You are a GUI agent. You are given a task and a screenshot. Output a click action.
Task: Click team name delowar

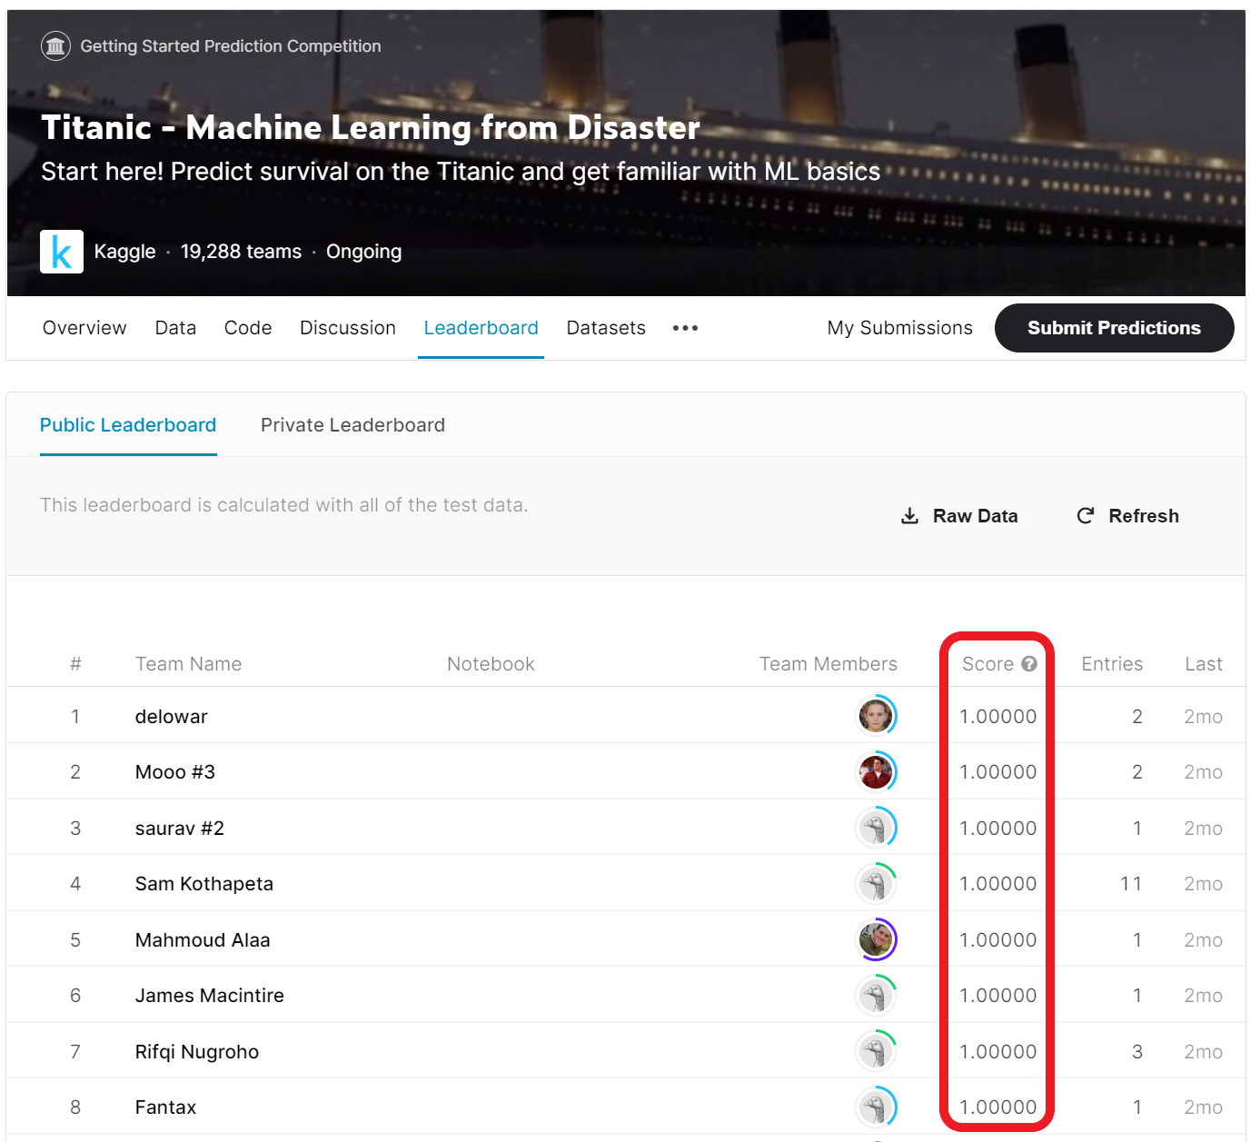[171, 717]
